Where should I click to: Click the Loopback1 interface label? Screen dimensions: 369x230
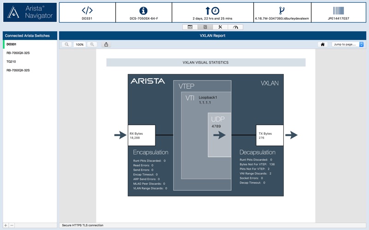(208, 98)
